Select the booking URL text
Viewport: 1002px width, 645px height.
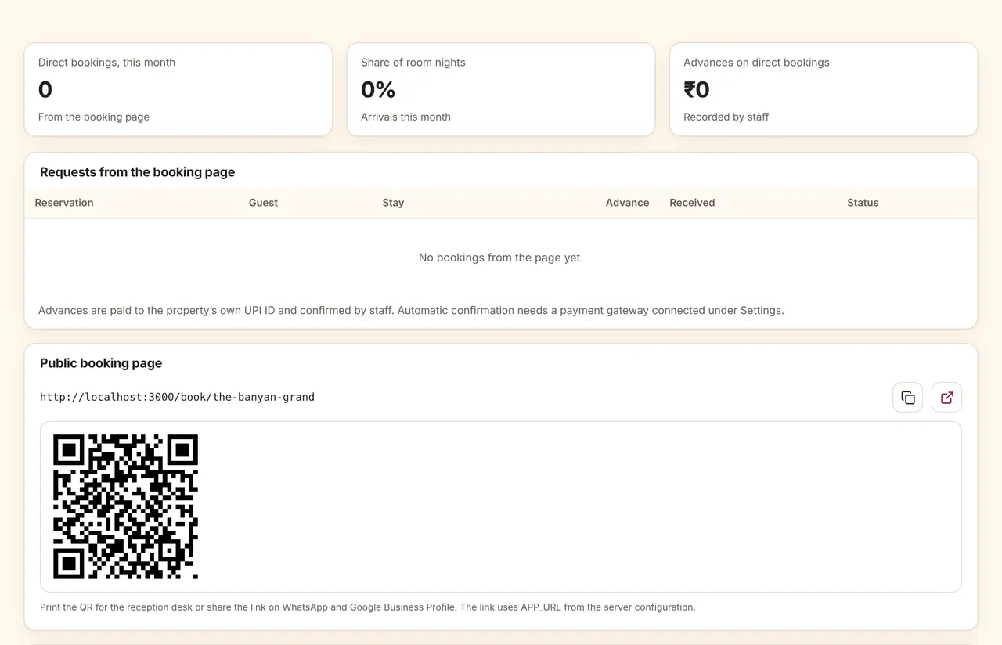(x=177, y=397)
